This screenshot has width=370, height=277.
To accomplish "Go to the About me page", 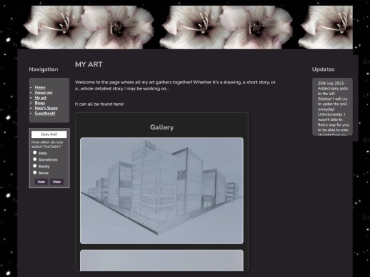I will 43,92.
